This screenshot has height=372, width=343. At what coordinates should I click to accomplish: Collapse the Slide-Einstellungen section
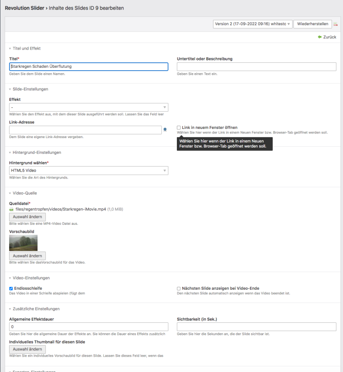coord(10,89)
